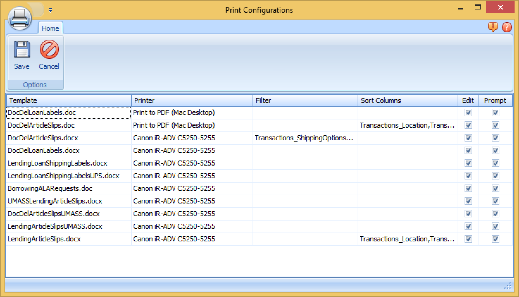Uncheck Prompt for Canon-printed DocDelLoanLabels.docx
The image size is (519, 297).
click(x=495, y=150)
